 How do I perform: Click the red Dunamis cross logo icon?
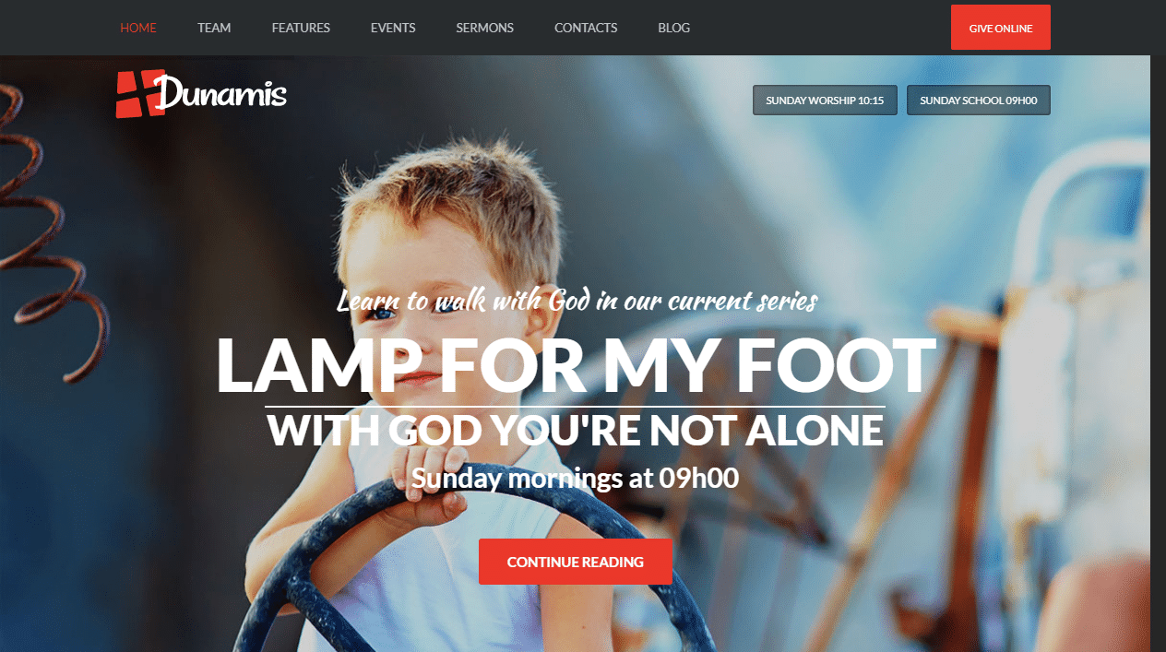140,94
